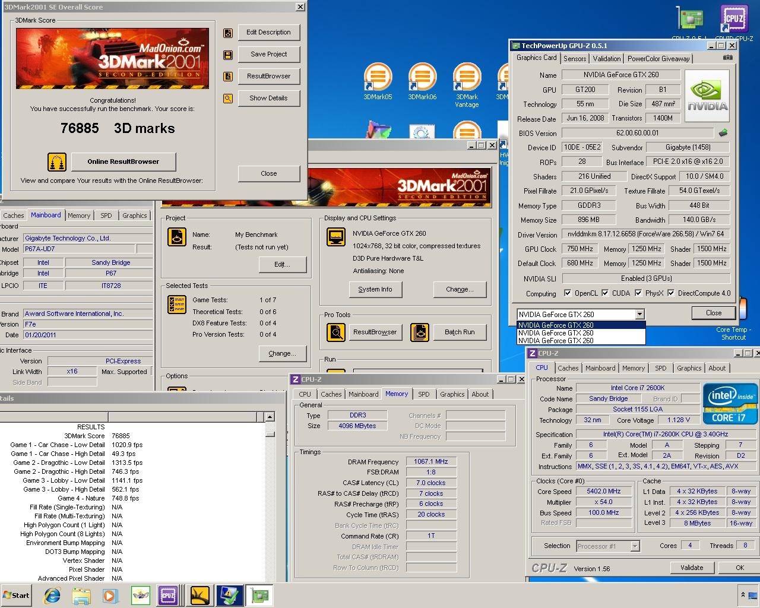Click the System Info button
The image size is (760, 608).
tap(375, 289)
